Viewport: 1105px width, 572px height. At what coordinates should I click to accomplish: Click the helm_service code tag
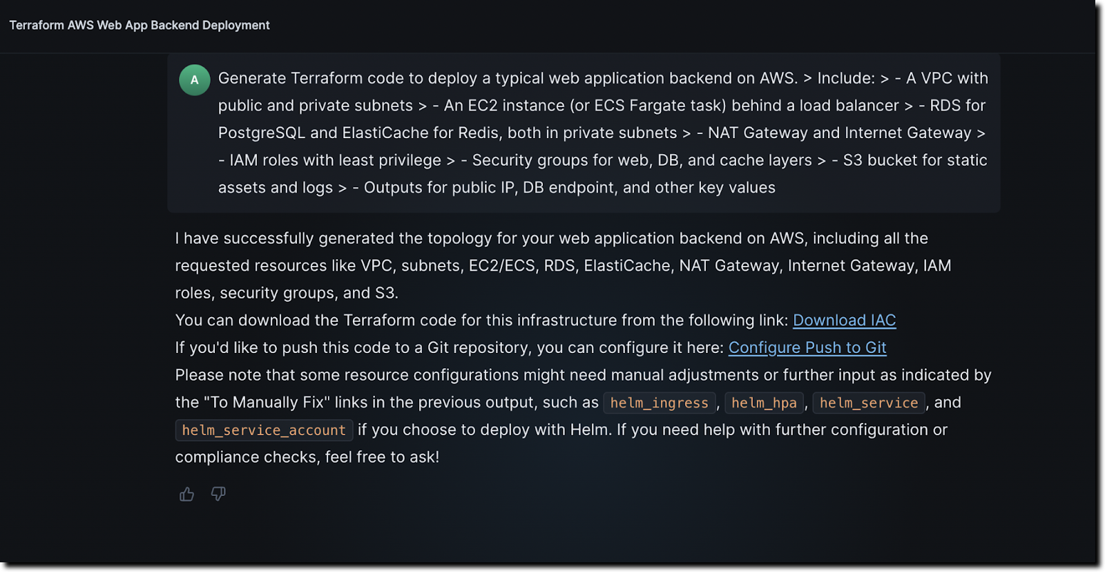coord(868,403)
